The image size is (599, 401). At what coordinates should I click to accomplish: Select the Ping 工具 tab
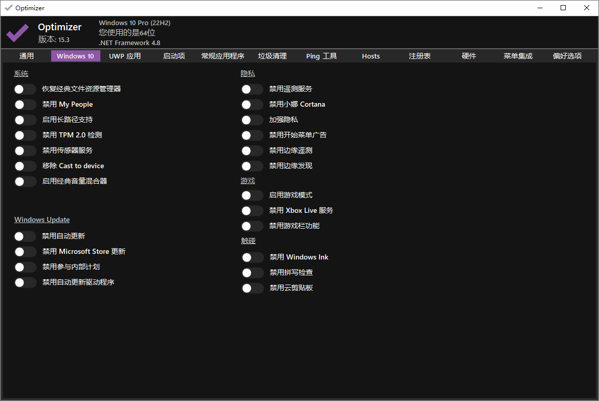(x=321, y=56)
